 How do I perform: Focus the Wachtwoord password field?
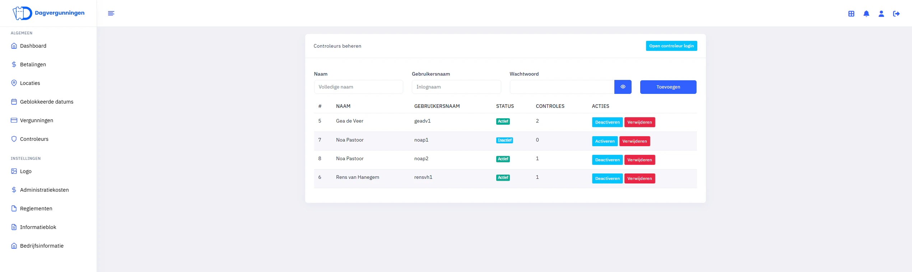(x=562, y=87)
